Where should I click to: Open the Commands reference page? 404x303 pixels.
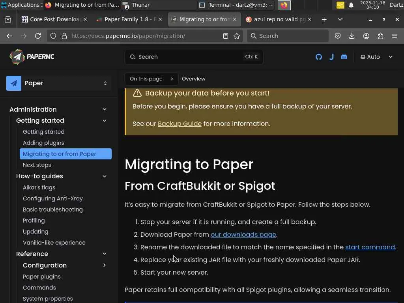tap(39, 288)
